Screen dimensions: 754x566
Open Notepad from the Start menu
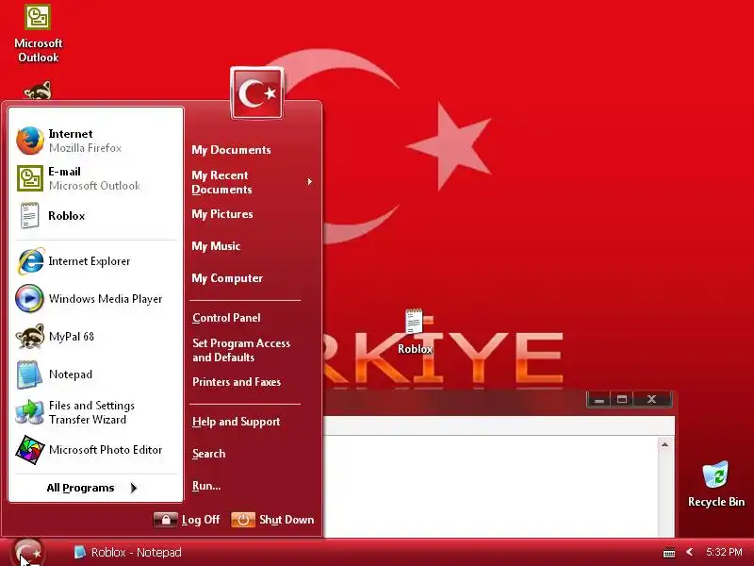pyautogui.click(x=95, y=375)
